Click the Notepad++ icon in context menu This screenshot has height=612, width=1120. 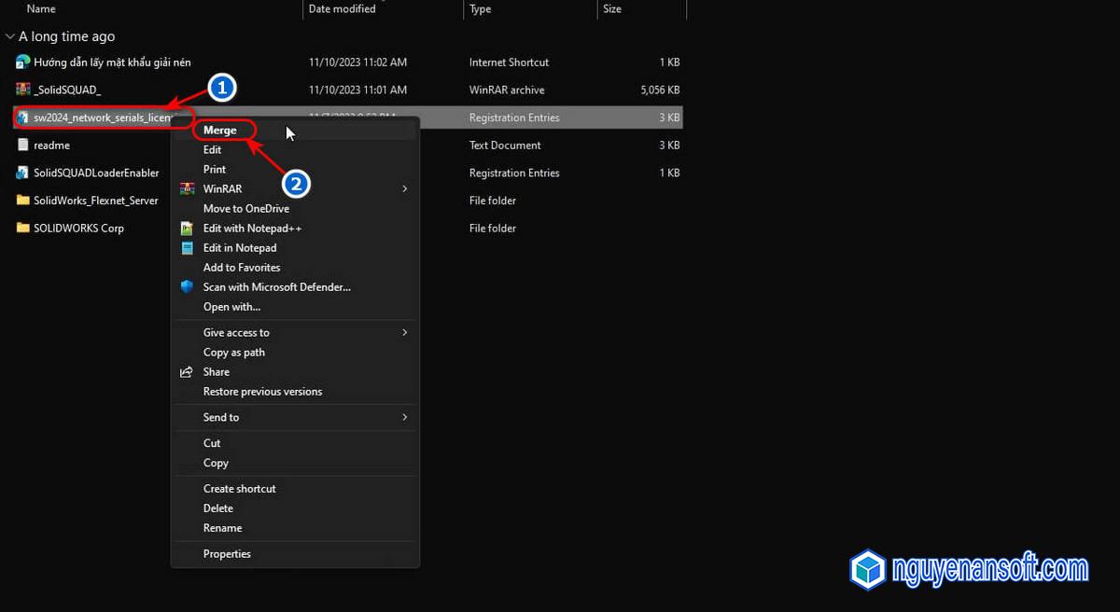point(187,229)
